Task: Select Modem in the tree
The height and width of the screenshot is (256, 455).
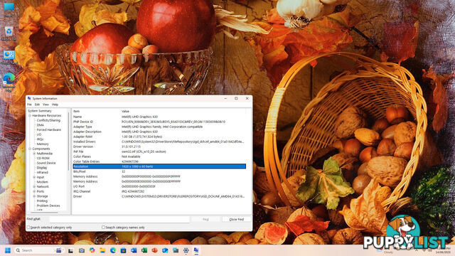Action: pyautogui.click(x=43, y=182)
